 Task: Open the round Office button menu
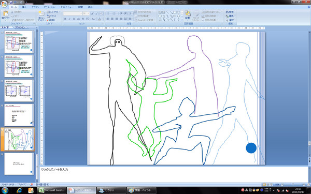click(4, 4)
